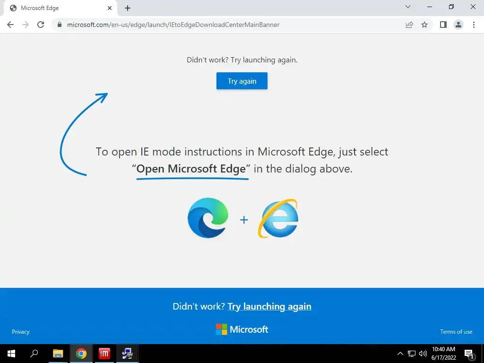The height and width of the screenshot is (363, 484).
Task: Share this page using the share icon
Action: tap(409, 25)
